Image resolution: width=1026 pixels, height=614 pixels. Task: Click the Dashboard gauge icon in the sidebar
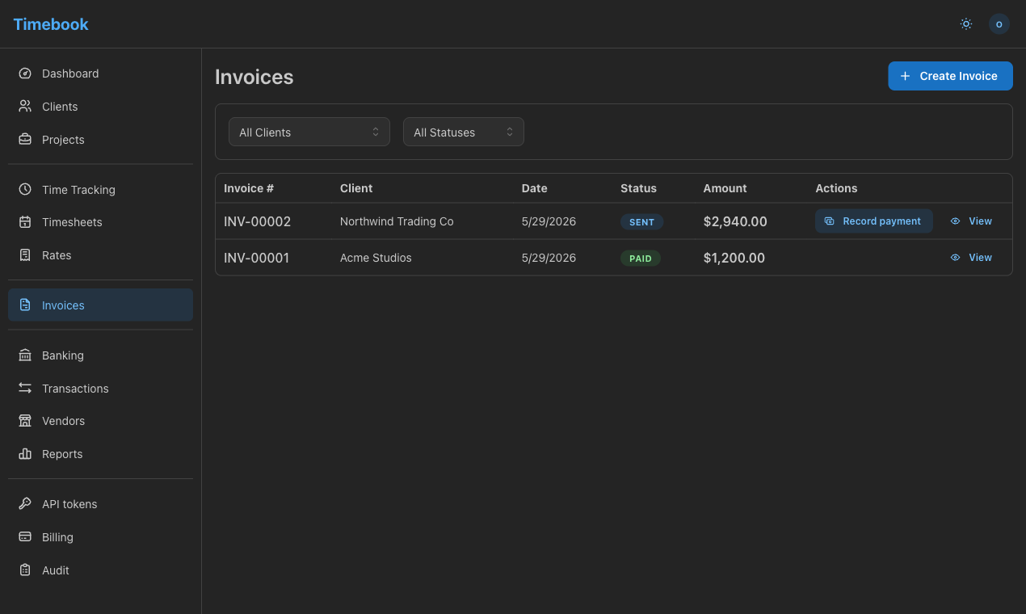point(25,74)
